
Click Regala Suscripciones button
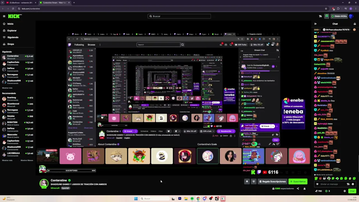272,182
